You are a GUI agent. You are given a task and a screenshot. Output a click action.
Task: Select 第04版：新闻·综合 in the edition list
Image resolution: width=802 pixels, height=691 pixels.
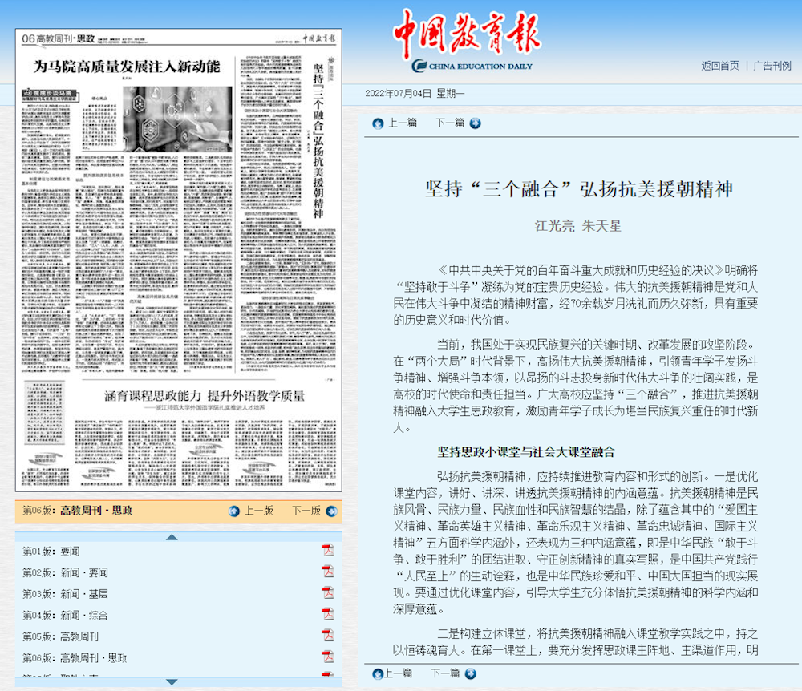64,615
